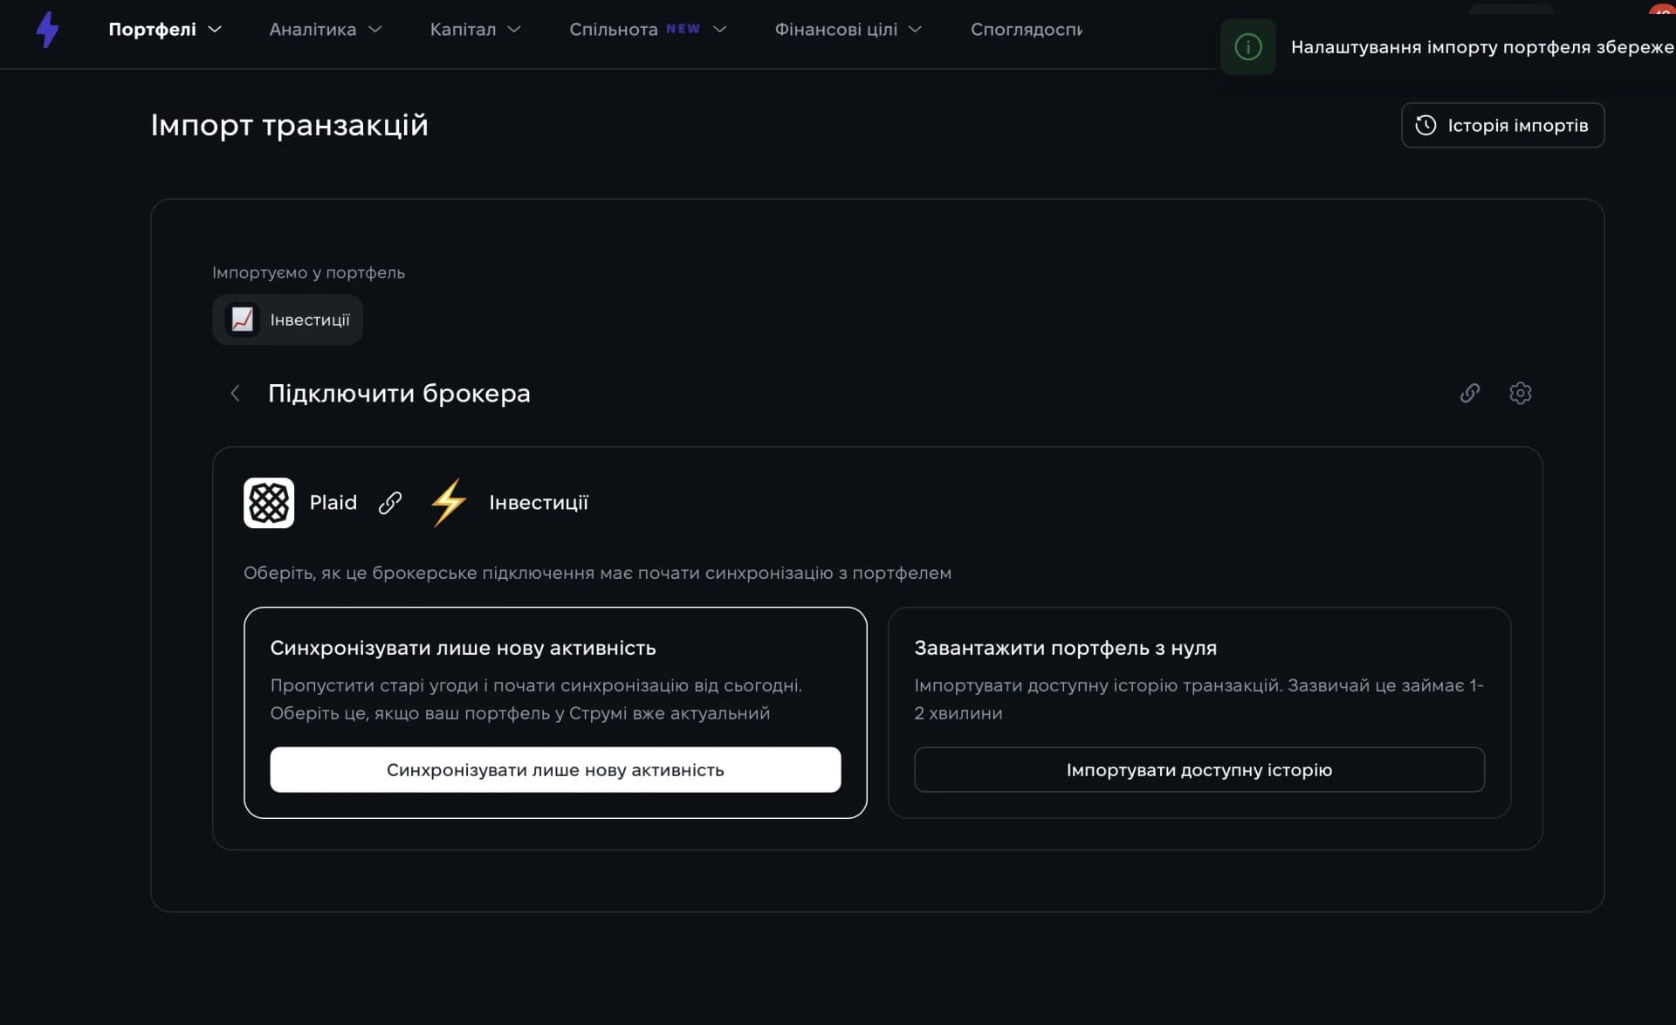Click the chart icon in the Інвестиції chip
1676x1025 pixels.
click(242, 320)
